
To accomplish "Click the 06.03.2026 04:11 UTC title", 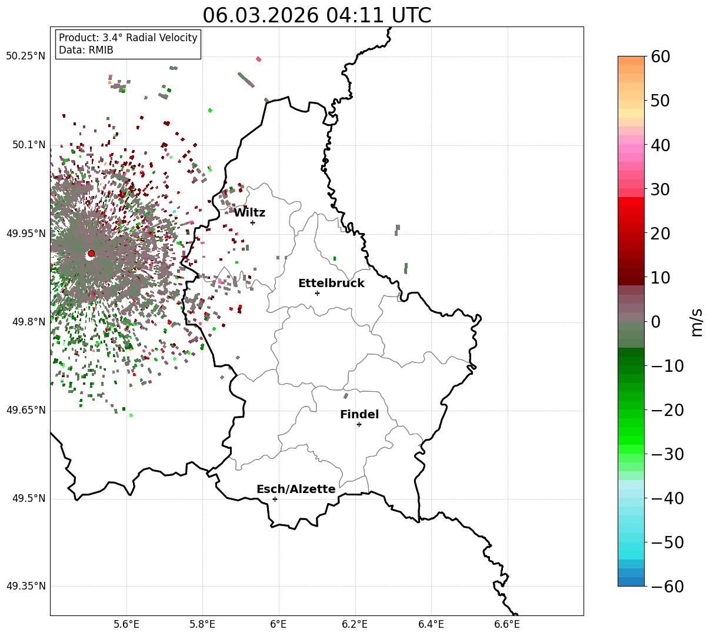I will pyautogui.click(x=316, y=15).
